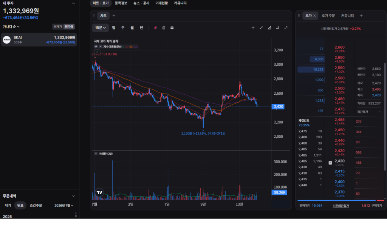This screenshot has height=249, width=387.
Task: Click the order book vertical scrollbar
Action: click(x=385, y=117)
